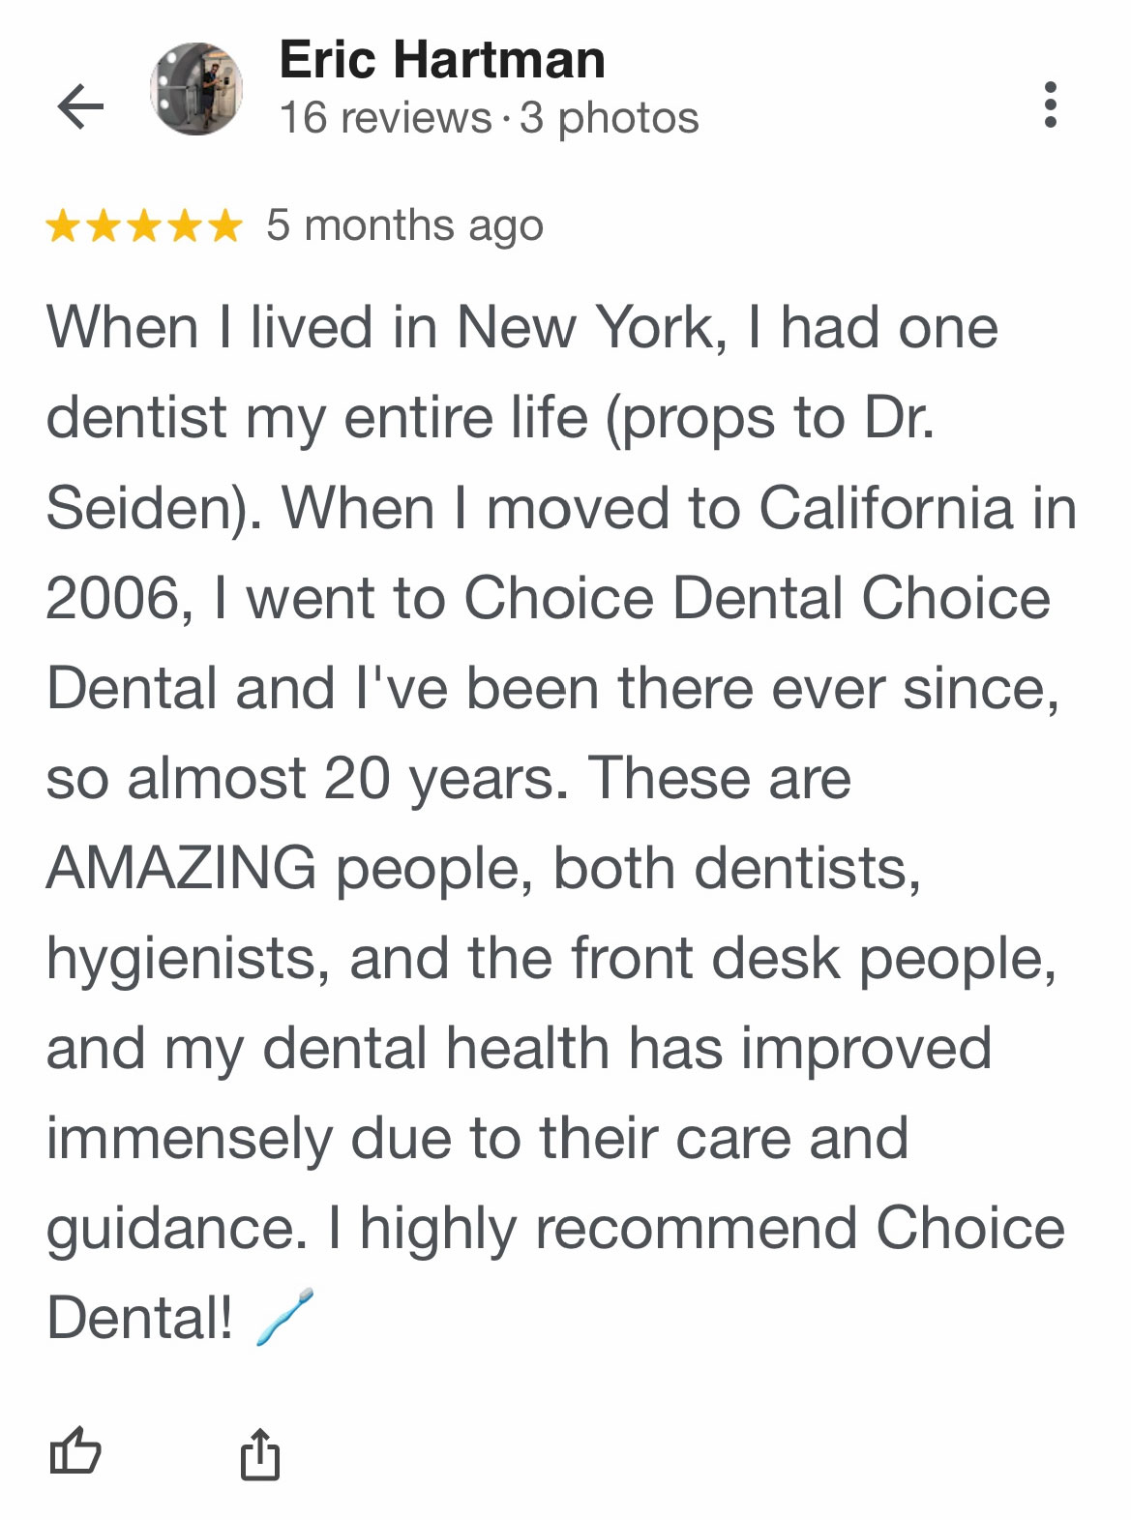This screenshot has width=1131, height=1520.
Task: Open Eric Hartman's profile picture
Action: point(195,89)
